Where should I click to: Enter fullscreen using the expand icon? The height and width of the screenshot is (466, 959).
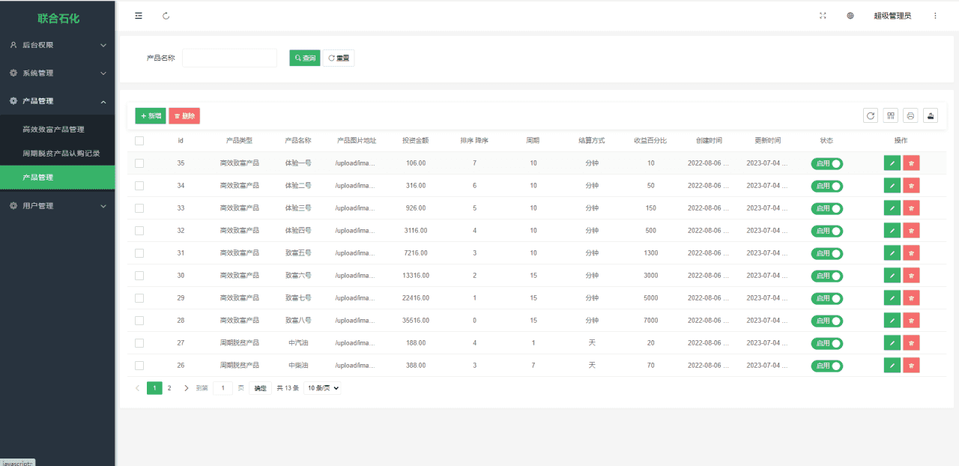pyautogui.click(x=823, y=16)
